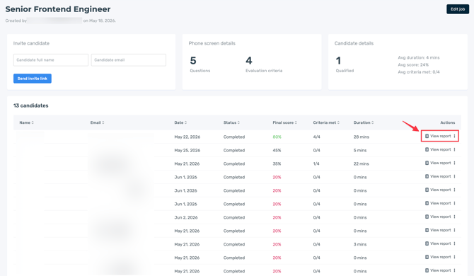Open more options for the 28 mins candidate
The image size is (474, 276).
pyautogui.click(x=454, y=137)
